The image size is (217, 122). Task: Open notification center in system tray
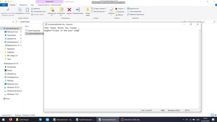pyautogui.click(x=213, y=120)
